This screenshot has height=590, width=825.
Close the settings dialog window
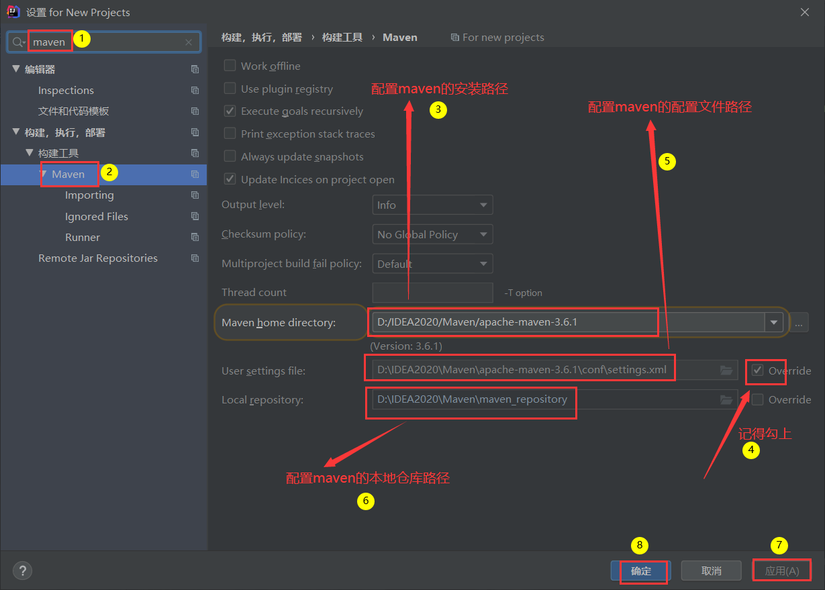click(x=805, y=12)
